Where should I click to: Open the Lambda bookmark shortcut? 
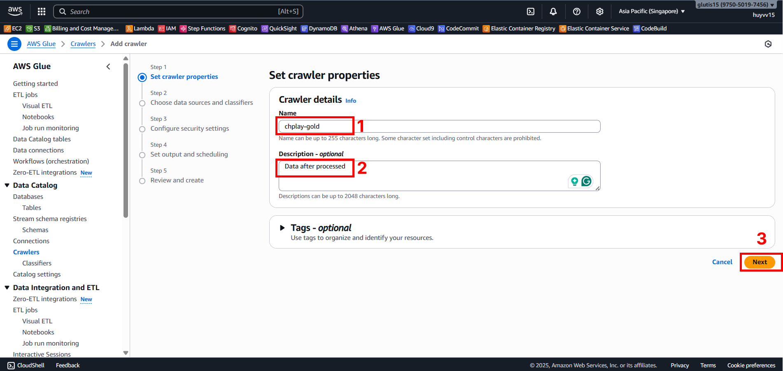pos(140,28)
